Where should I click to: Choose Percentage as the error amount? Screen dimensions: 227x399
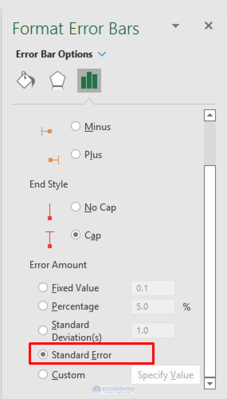43,306
